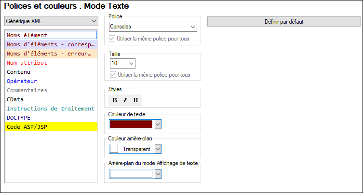Toggle Underline style button
Image resolution: width=363 pixels, height=193 pixels.
135,100
